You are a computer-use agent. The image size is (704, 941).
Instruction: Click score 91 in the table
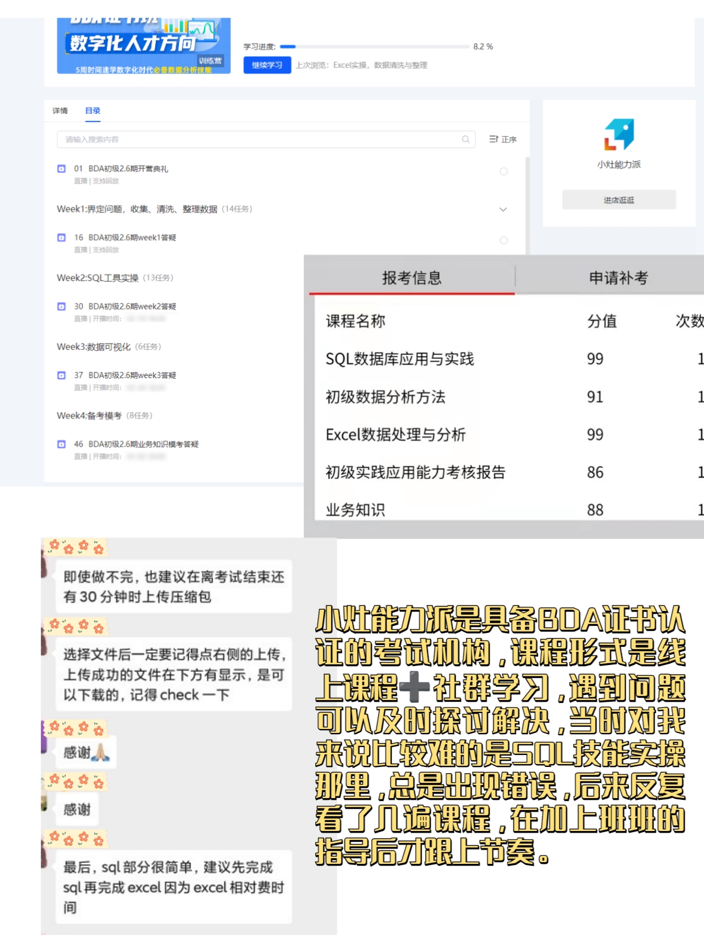tap(595, 397)
